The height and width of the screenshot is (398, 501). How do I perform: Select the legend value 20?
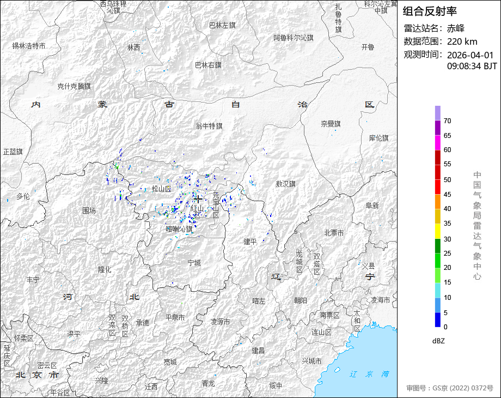point(447,268)
